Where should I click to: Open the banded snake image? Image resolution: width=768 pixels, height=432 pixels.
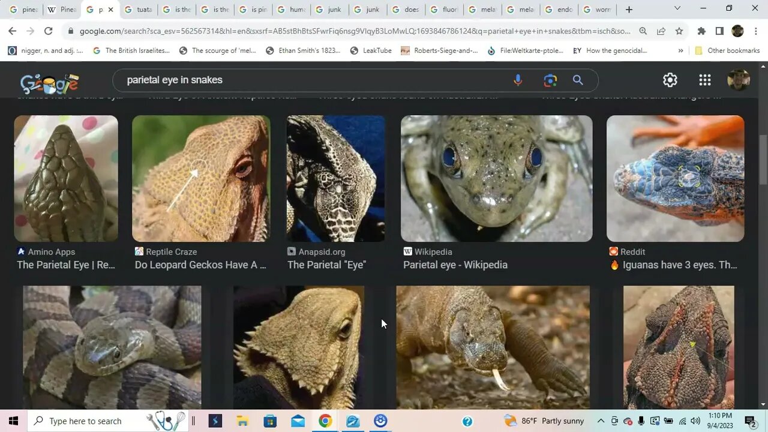(112, 347)
